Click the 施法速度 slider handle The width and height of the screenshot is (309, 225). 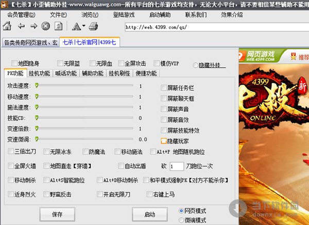coord(37,107)
